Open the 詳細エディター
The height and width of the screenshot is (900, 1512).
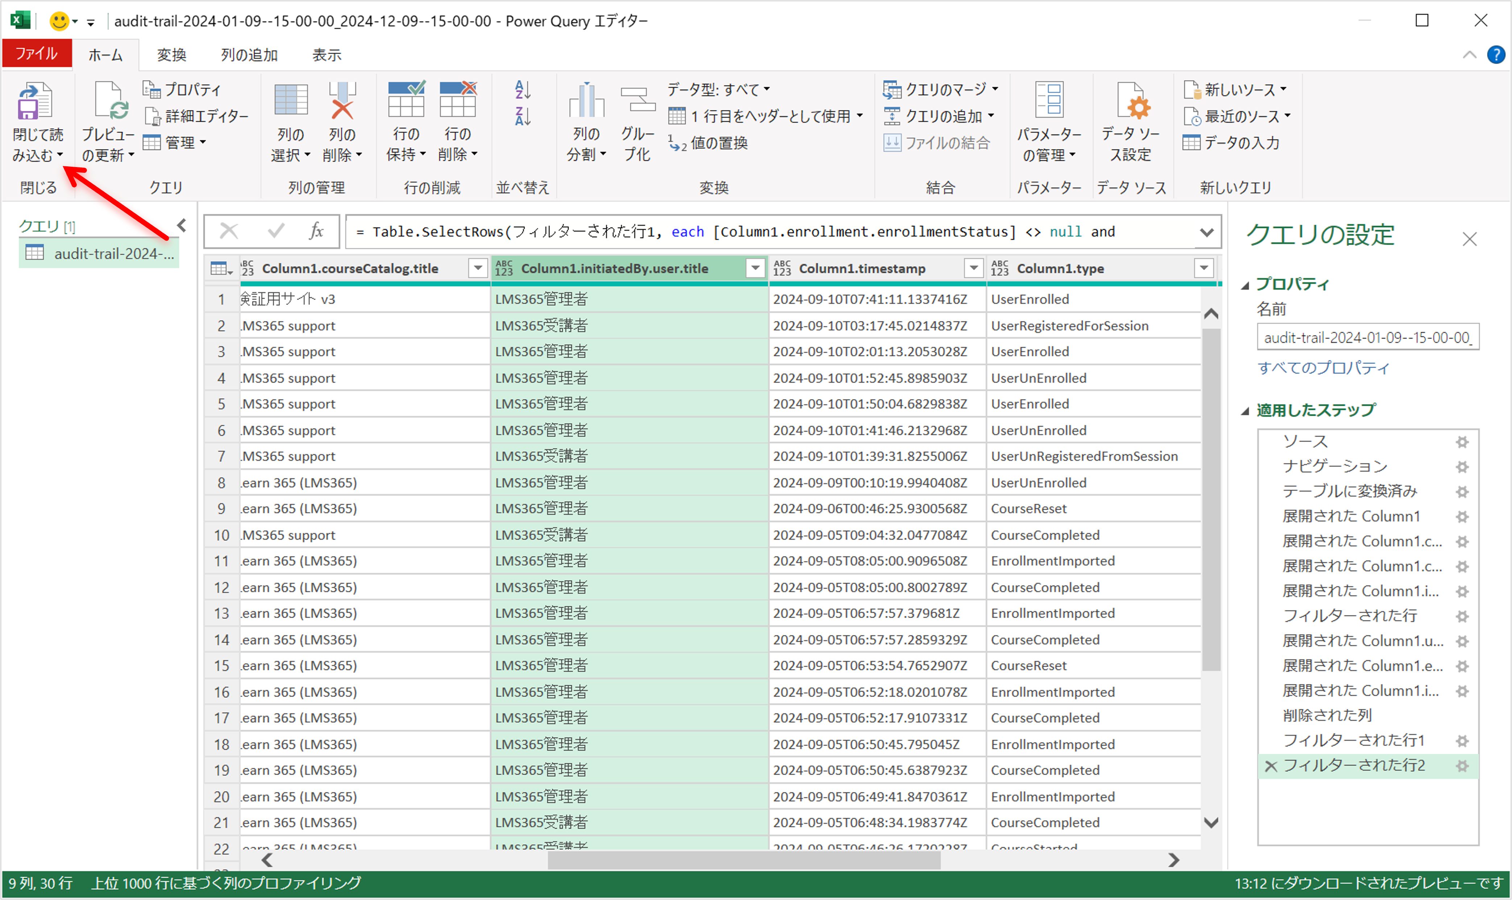(x=196, y=116)
